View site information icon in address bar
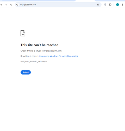The width and height of the screenshot is (125, 131). (x=17, y=5)
